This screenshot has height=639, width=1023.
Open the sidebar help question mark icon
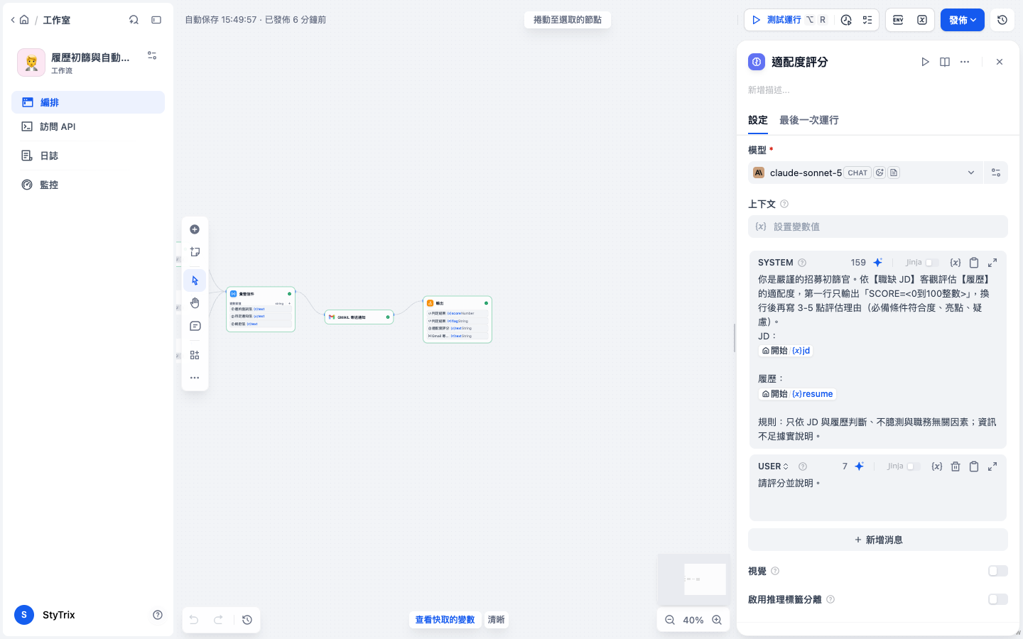[158, 615]
